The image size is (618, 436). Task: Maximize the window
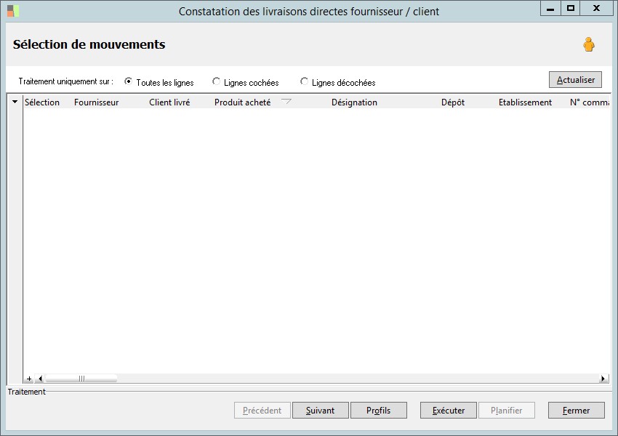pos(570,8)
